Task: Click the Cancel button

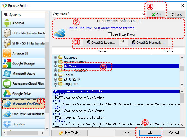Action: (x=174, y=133)
